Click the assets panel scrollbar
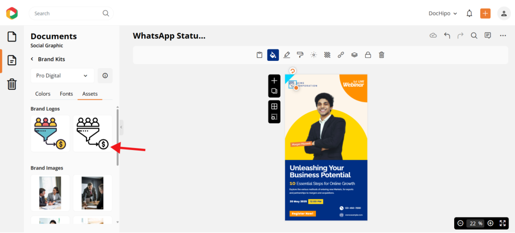The height and width of the screenshot is (233, 515). click(x=118, y=137)
